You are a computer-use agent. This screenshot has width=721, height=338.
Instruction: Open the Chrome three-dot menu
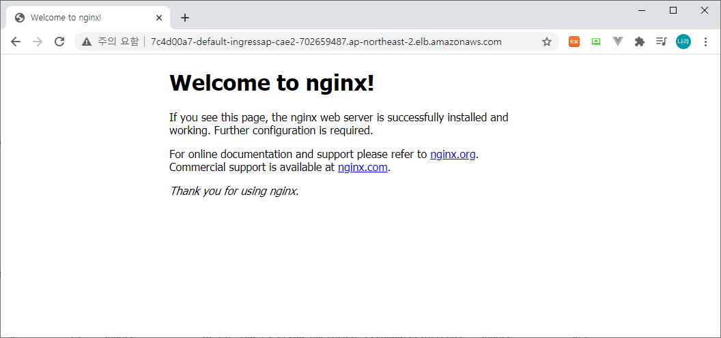click(x=706, y=42)
